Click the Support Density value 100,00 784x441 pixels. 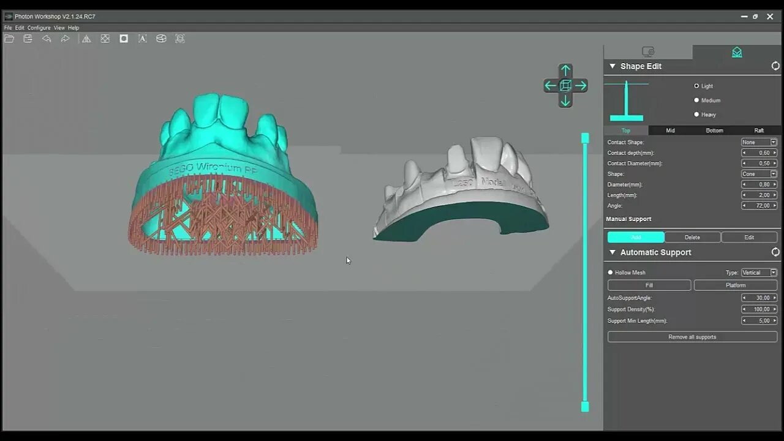point(759,309)
